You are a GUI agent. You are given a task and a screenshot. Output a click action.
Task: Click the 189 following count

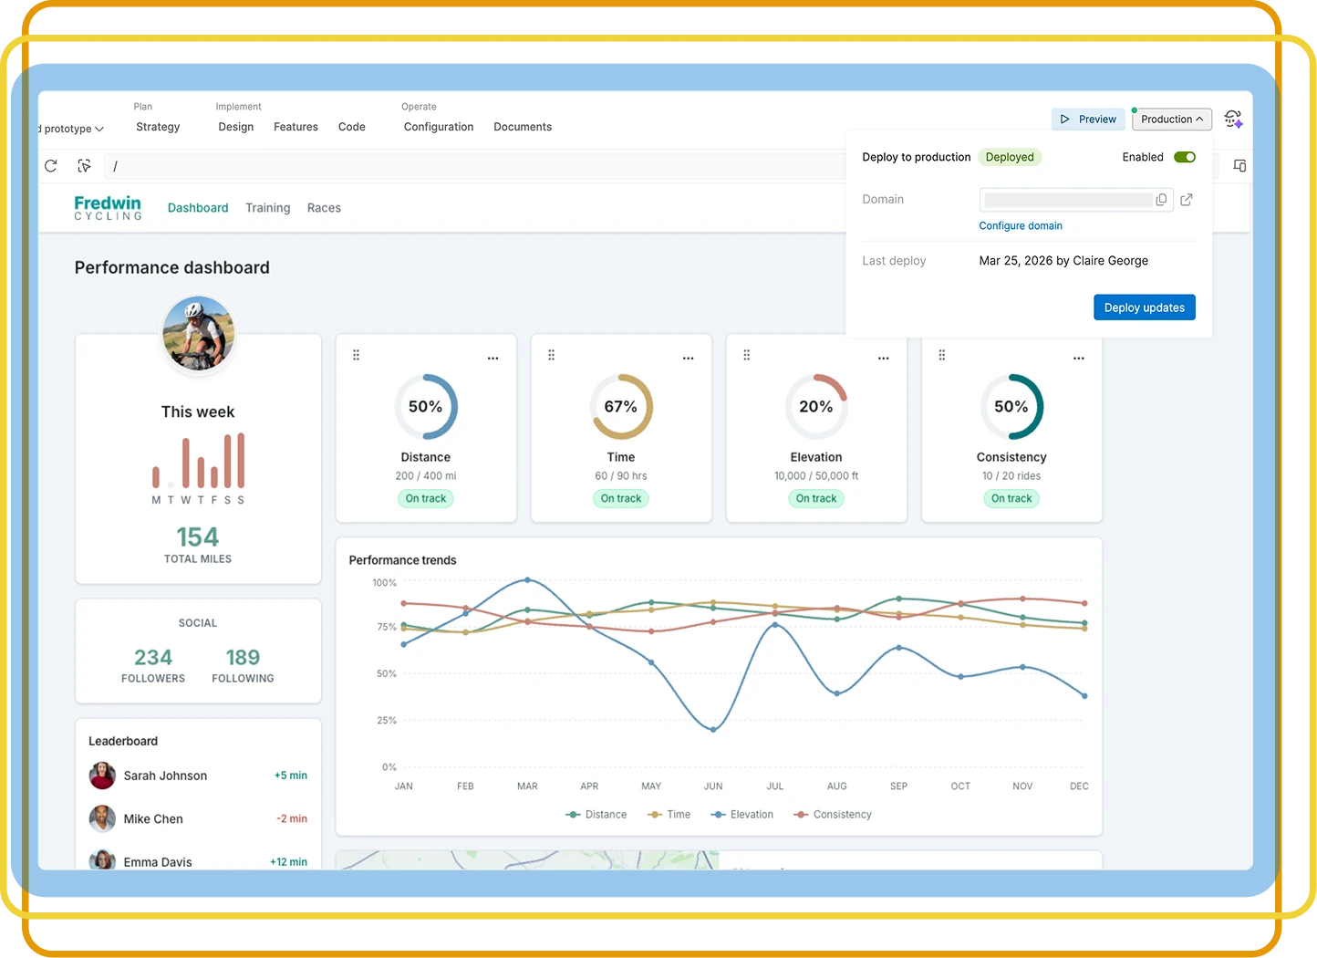[x=243, y=658]
